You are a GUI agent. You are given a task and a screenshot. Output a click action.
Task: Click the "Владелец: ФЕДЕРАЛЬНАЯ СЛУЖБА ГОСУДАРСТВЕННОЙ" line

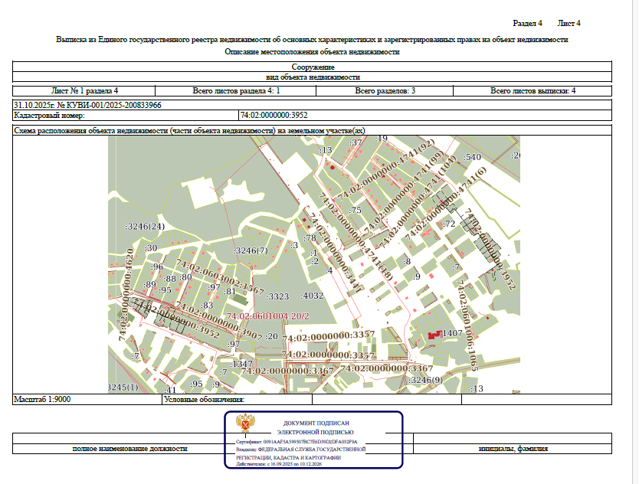(x=301, y=450)
